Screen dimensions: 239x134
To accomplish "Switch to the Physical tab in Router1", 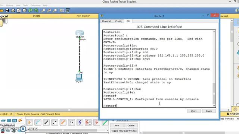I will [106, 21].
